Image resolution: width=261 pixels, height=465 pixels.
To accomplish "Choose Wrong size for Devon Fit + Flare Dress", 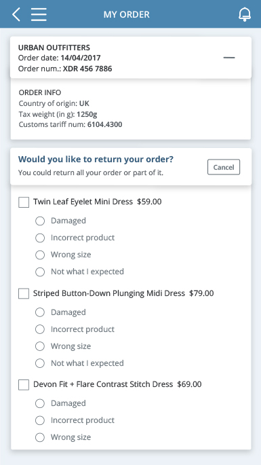I will point(40,437).
